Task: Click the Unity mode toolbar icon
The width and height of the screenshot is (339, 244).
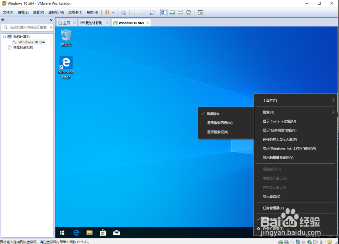Action: point(189,12)
